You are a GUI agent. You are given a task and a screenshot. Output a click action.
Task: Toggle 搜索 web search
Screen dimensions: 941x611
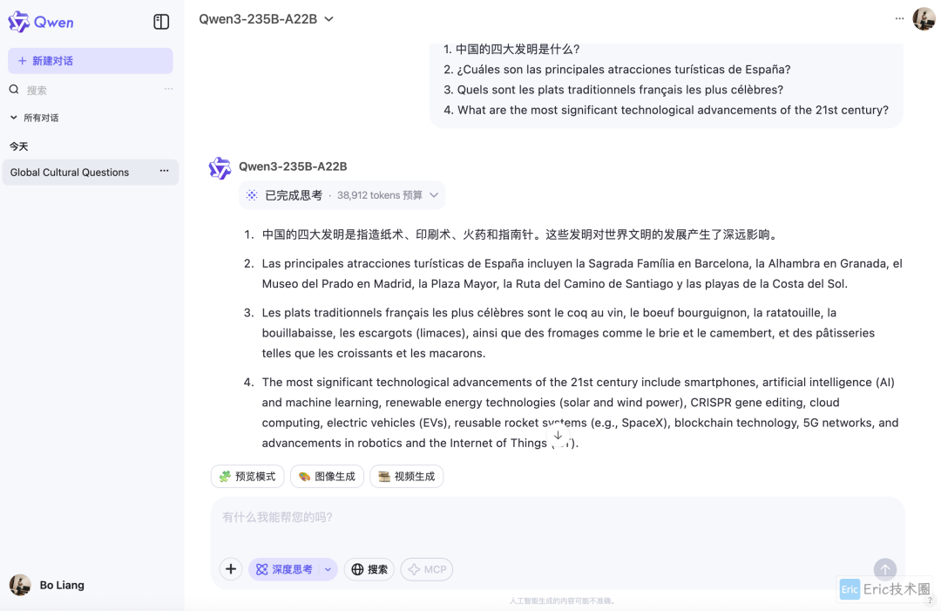(x=369, y=569)
